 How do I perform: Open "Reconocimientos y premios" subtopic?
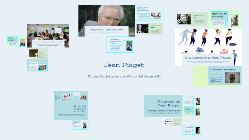[155, 27]
